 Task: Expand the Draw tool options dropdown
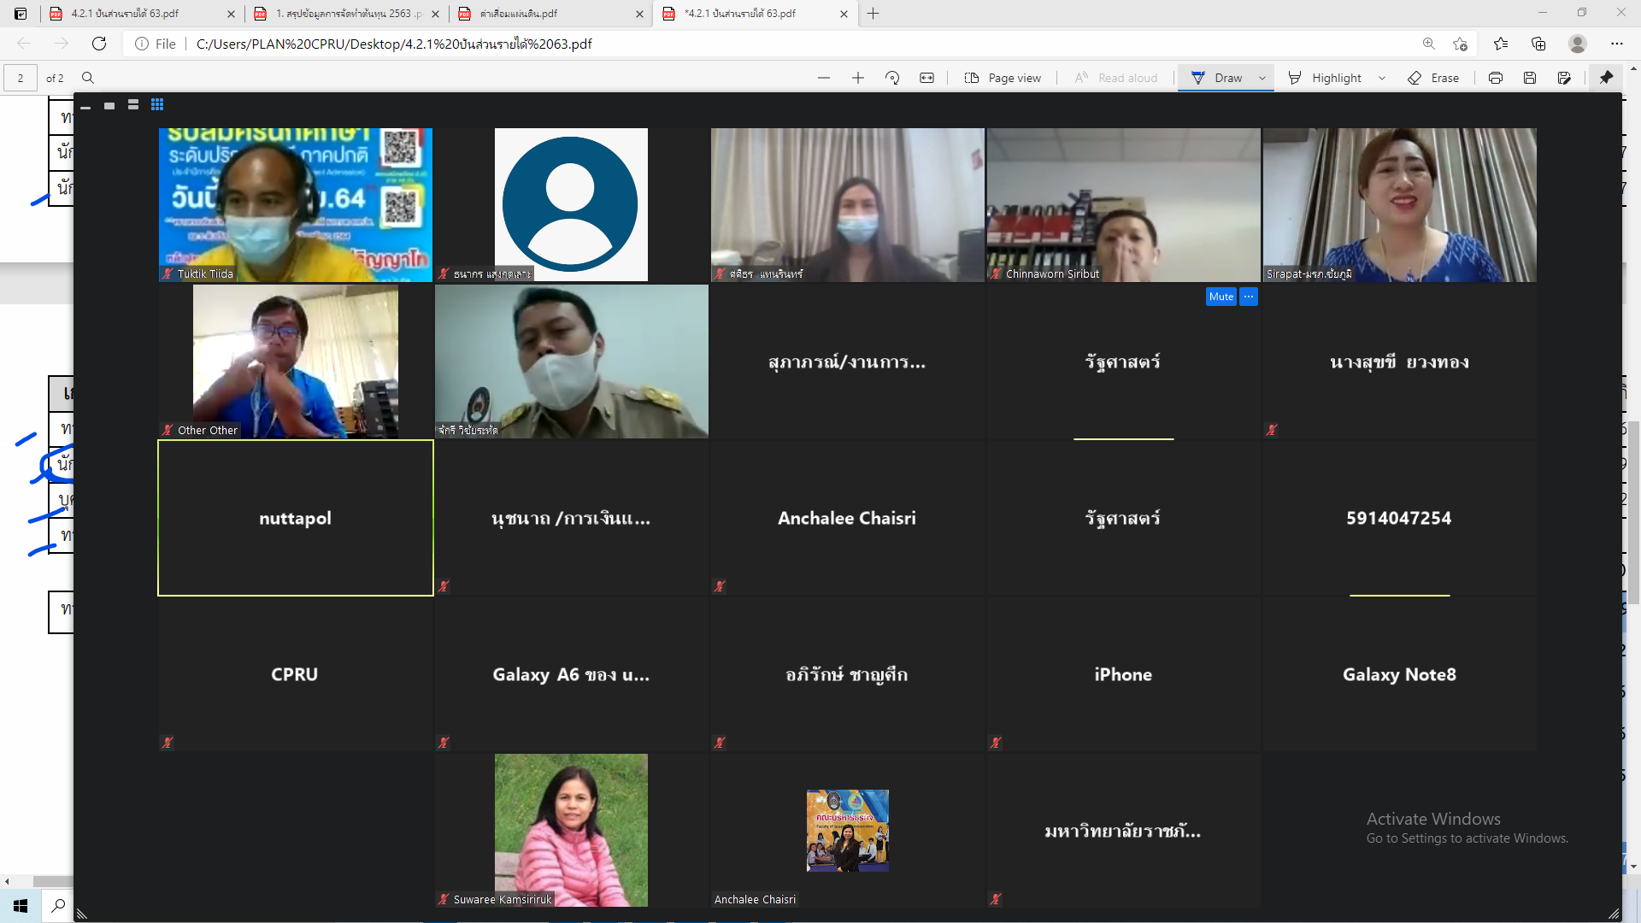tap(1262, 78)
